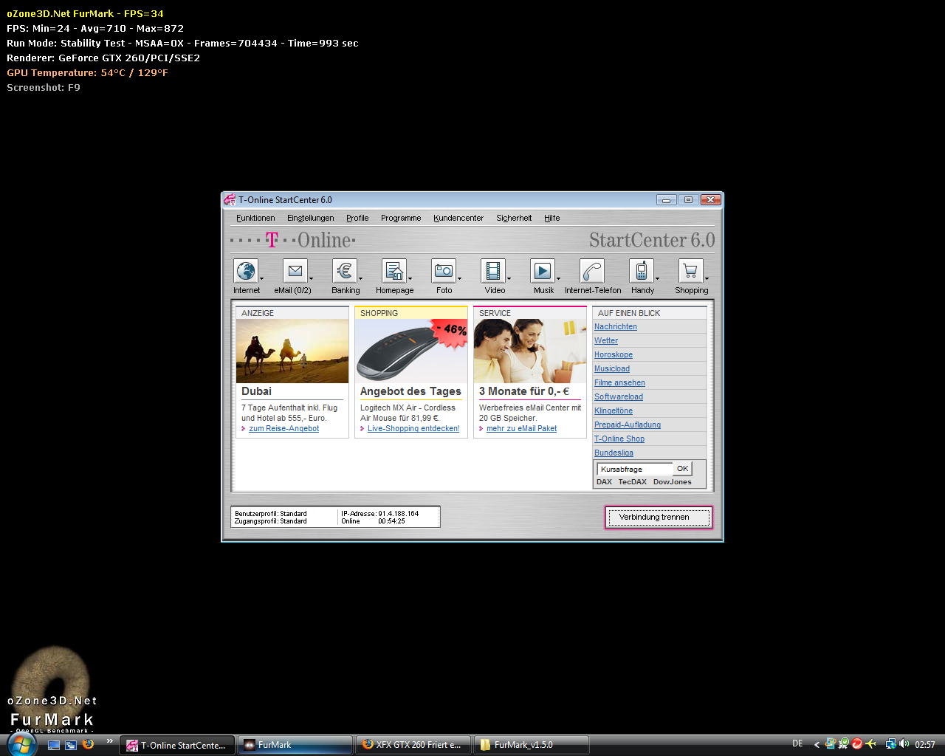Viewport: 945px width, 756px height.
Task: Expand the Handy dropdown arrow
Action: pyautogui.click(x=658, y=279)
